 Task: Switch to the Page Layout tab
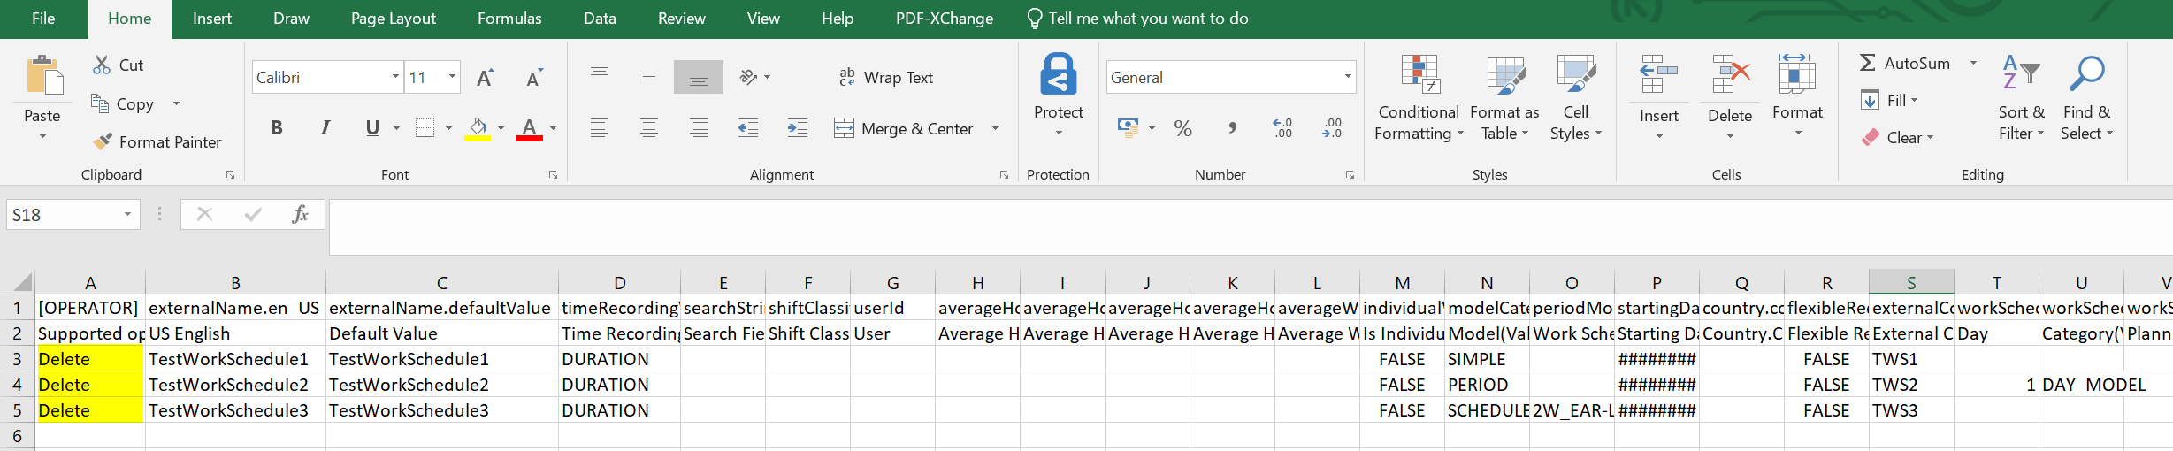click(x=394, y=19)
